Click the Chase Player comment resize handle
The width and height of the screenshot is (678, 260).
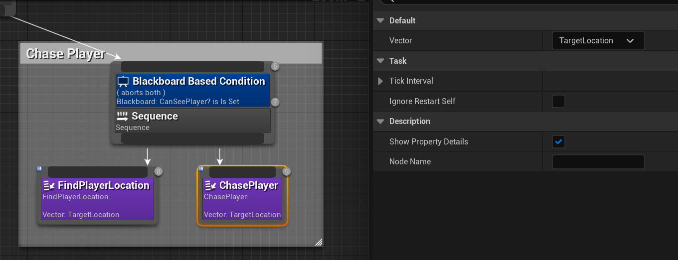point(319,242)
